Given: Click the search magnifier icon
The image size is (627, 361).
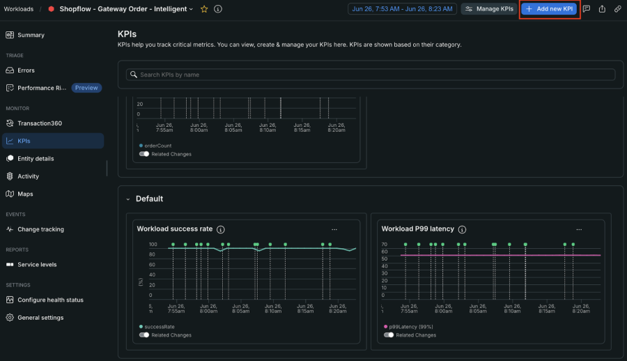Looking at the screenshot, I should tap(134, 75).
